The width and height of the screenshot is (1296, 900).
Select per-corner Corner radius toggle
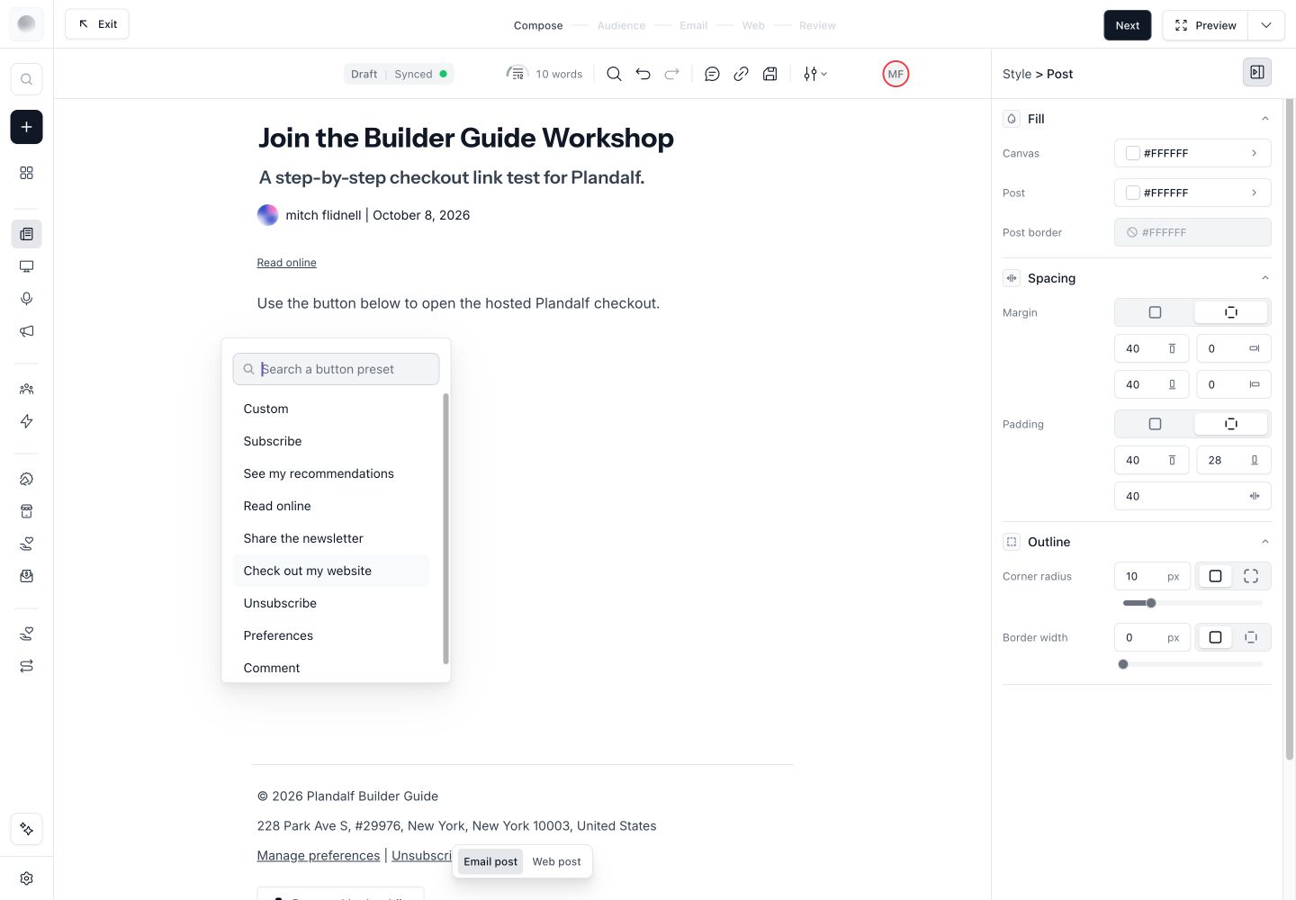[x=1251, y=576]
